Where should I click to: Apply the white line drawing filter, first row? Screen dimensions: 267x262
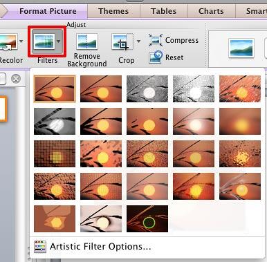pos(194,88)
